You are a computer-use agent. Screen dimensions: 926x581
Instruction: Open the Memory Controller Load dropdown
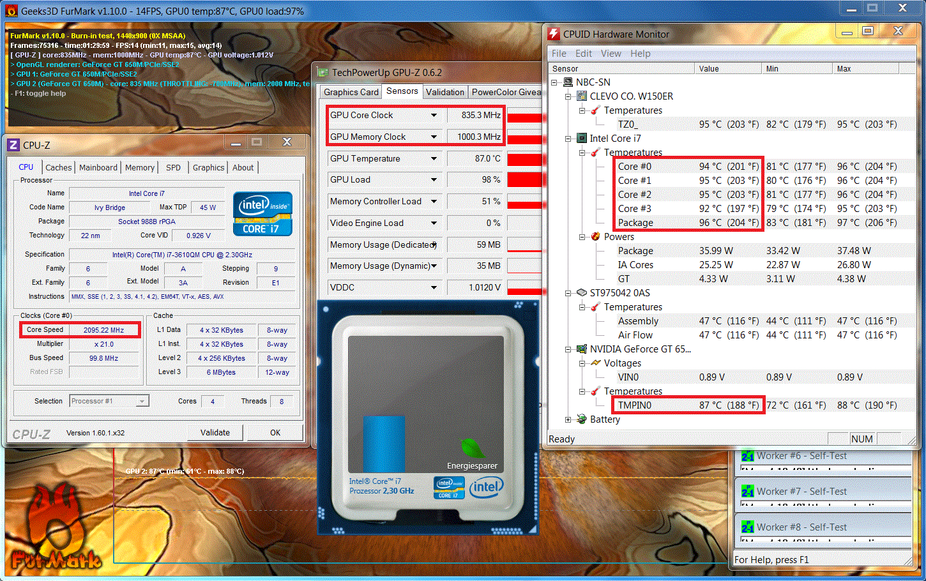click(434, 202)
